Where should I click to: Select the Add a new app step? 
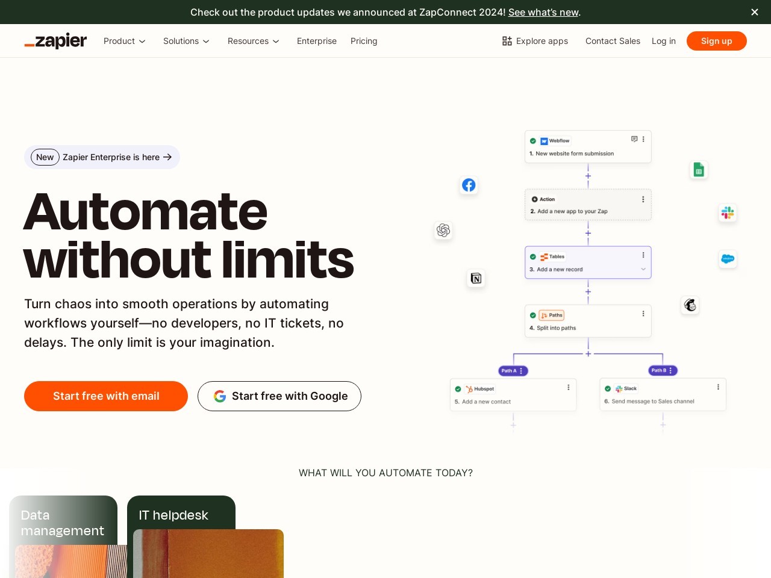[588, 205]
